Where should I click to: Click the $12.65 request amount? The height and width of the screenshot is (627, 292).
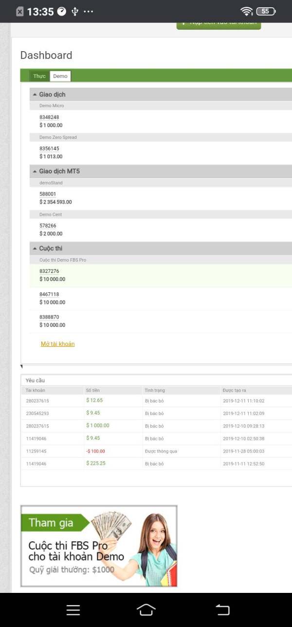[94, 400]
